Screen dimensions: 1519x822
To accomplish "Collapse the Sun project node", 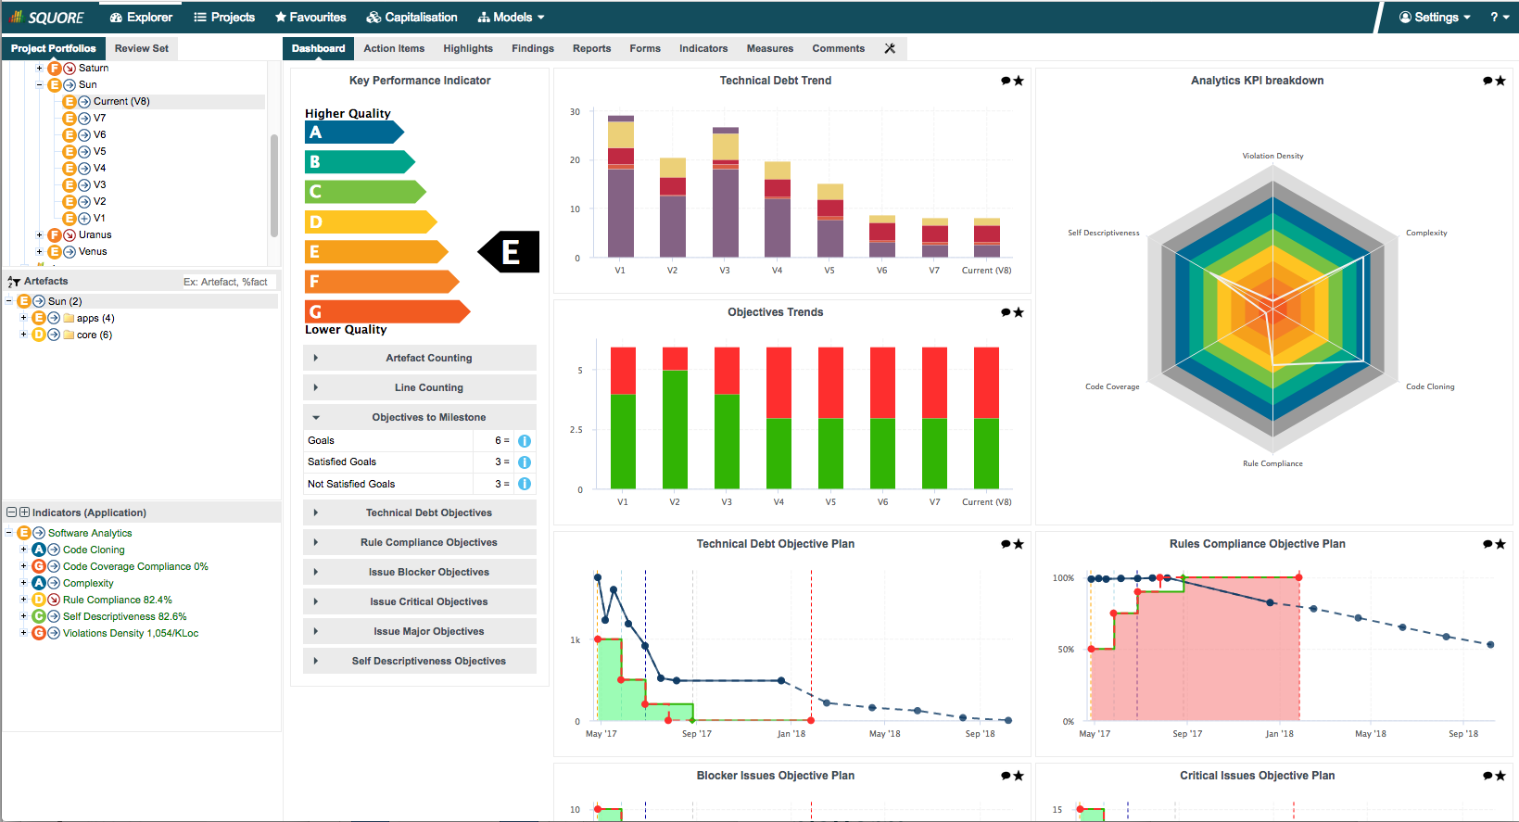I will pos(39,85).
